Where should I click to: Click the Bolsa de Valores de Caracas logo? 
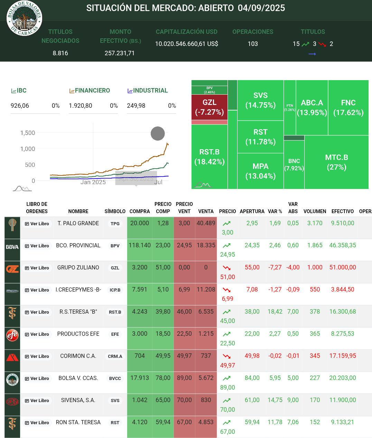(x=24, y=18)
